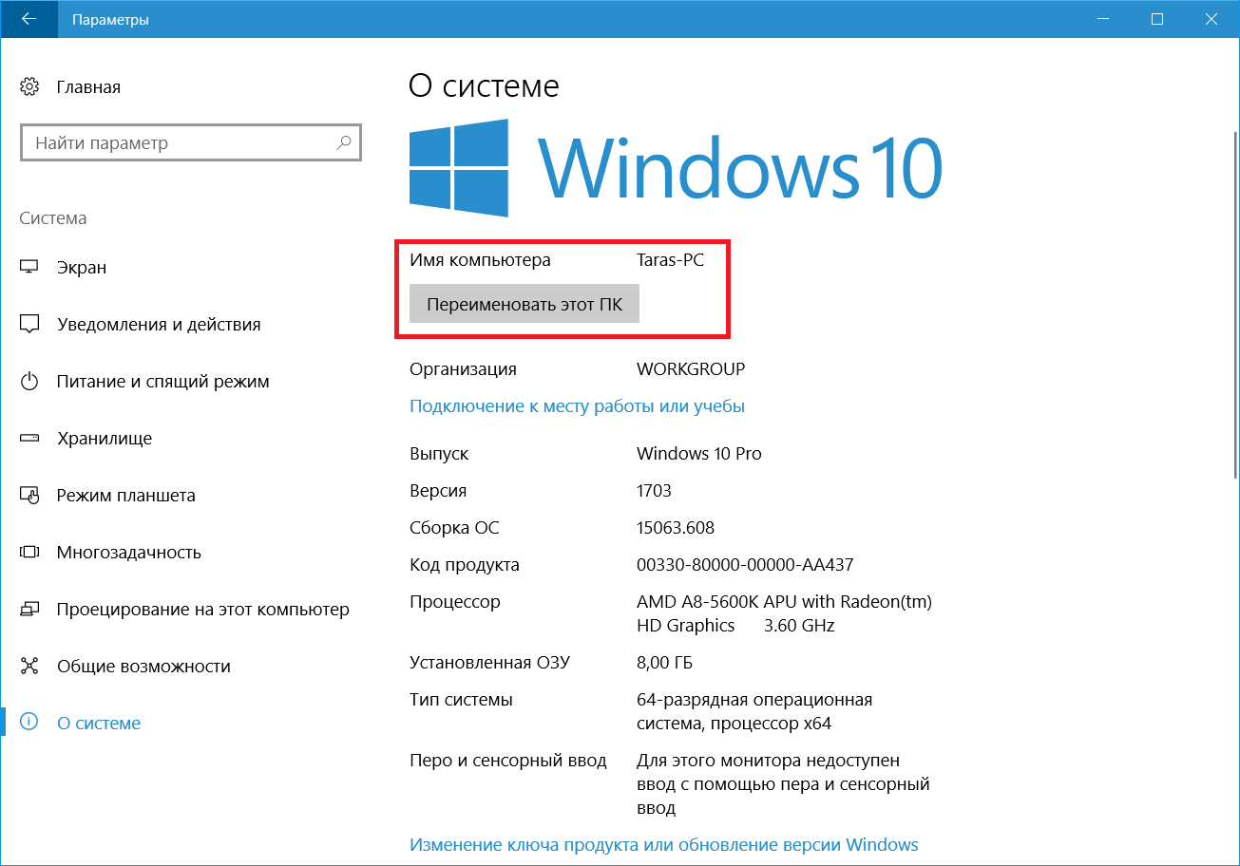Screen dimensions: 1240x866
Task: Click the О системе page heading
Action: (x=484, y=86)
